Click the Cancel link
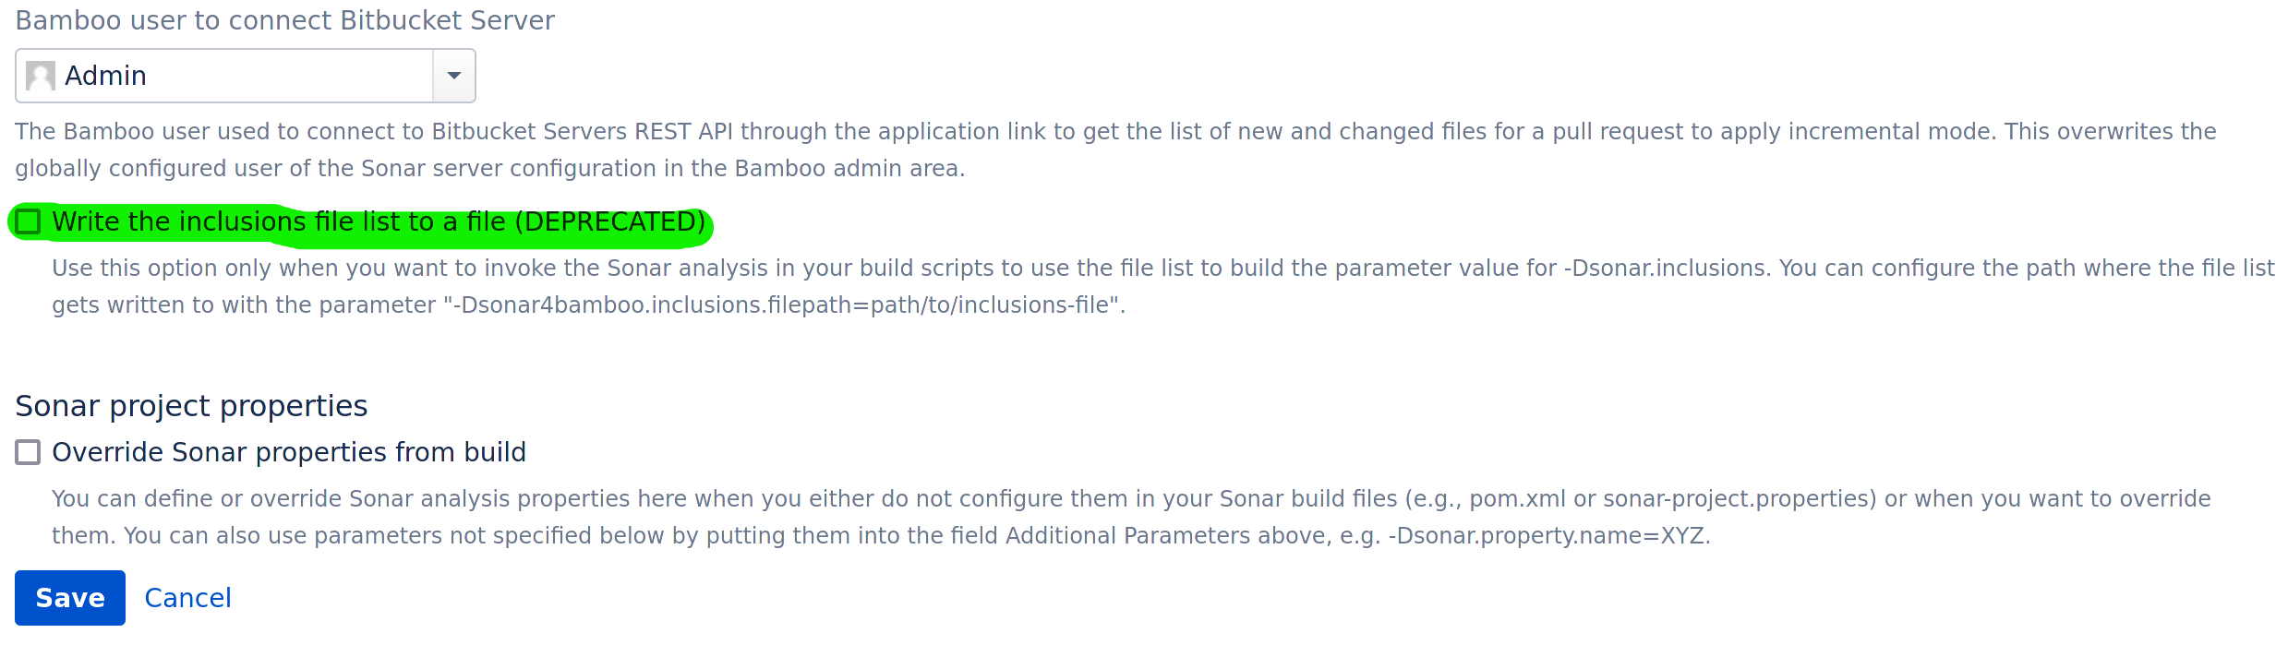The image size is (2288, 657). 187,598
